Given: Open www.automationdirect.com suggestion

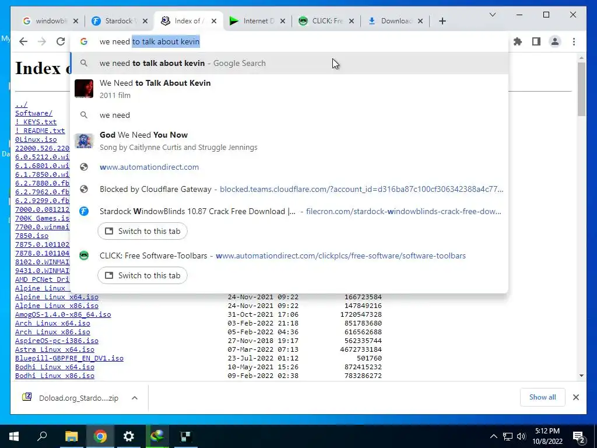Looking at the screenshot, I should pyautogui.click(x=289, y=167).
